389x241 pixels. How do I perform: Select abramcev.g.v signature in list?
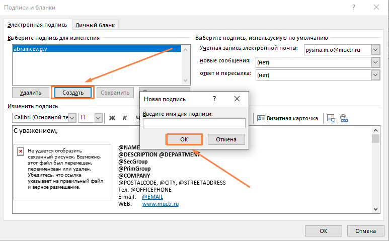[x=30, y=50]
